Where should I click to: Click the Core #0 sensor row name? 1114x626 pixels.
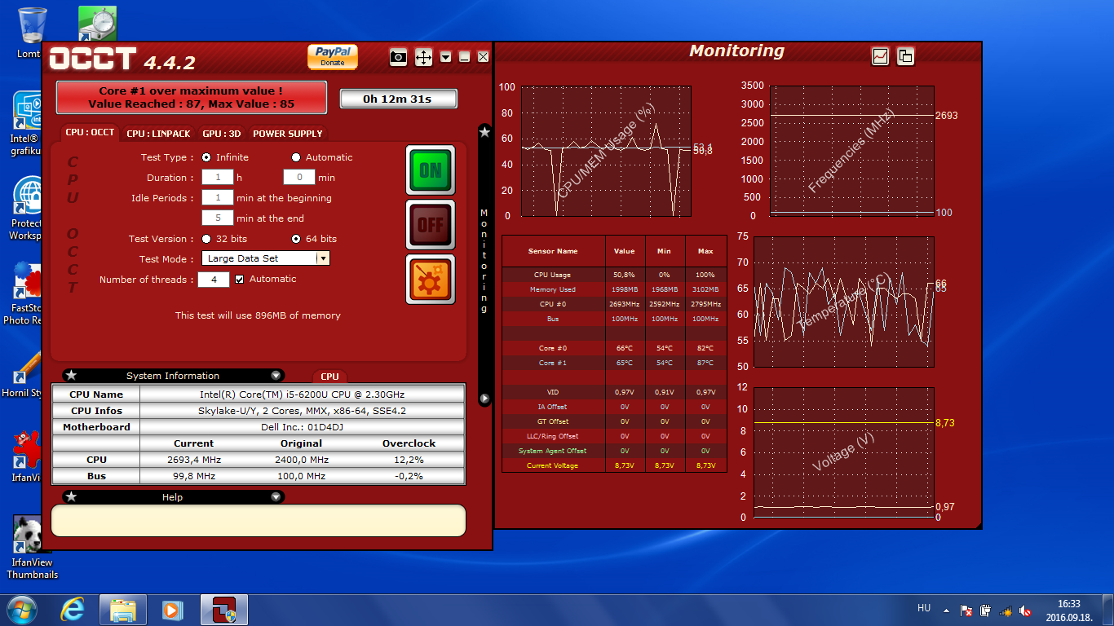pyautogui.click(x=553, y=348)
